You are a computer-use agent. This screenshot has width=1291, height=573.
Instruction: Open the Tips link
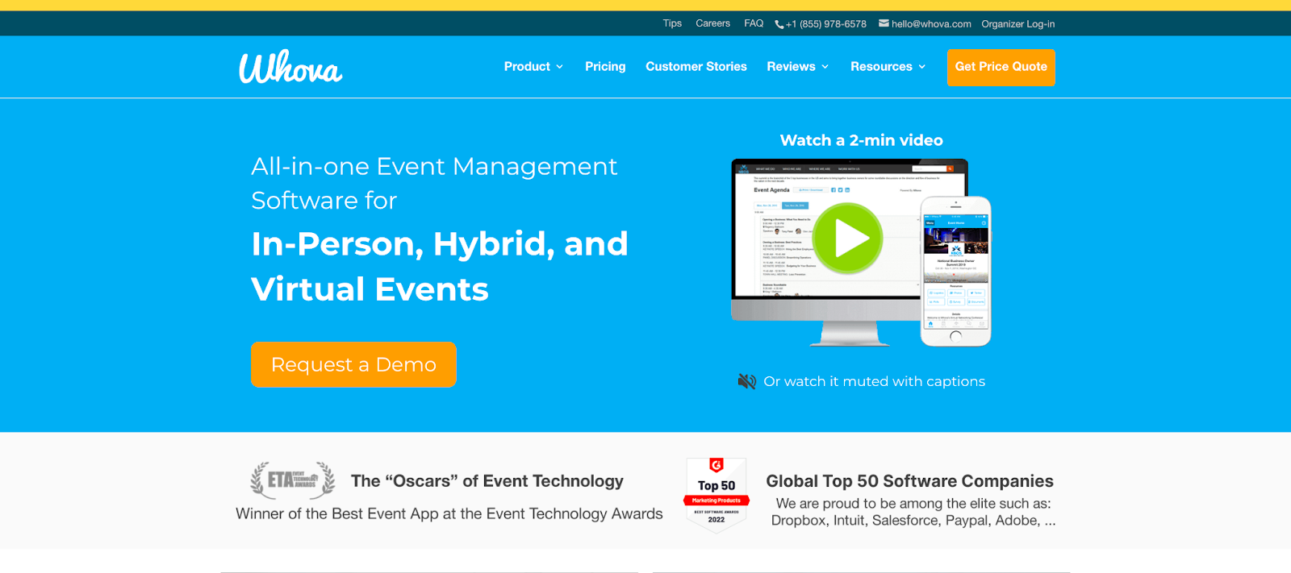[x=672, y=23]
